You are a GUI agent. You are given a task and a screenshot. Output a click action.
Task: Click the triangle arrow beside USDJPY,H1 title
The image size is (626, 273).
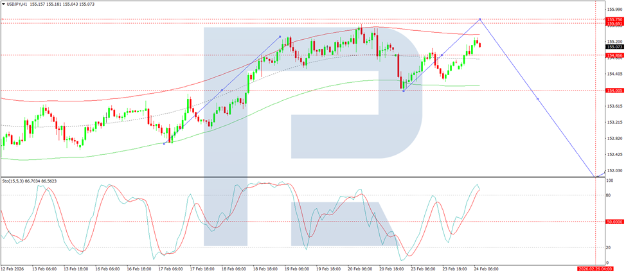[4, 4]
